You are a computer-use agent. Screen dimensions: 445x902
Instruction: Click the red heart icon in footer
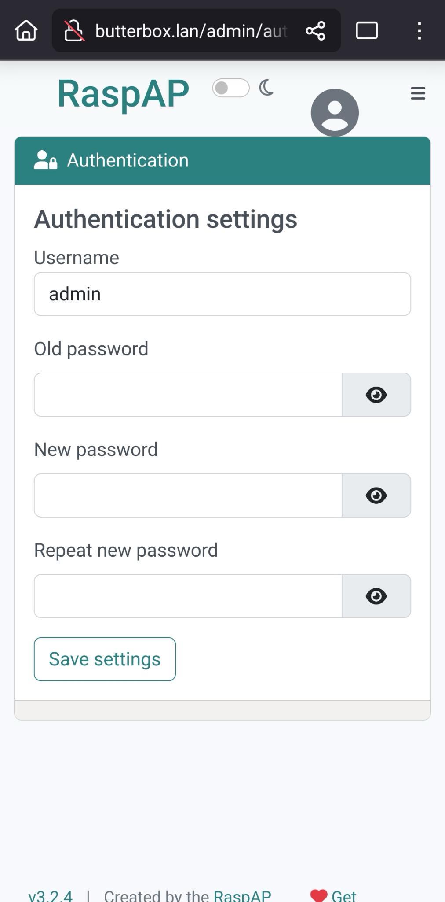pyautogui.click(x=318, y=895)
